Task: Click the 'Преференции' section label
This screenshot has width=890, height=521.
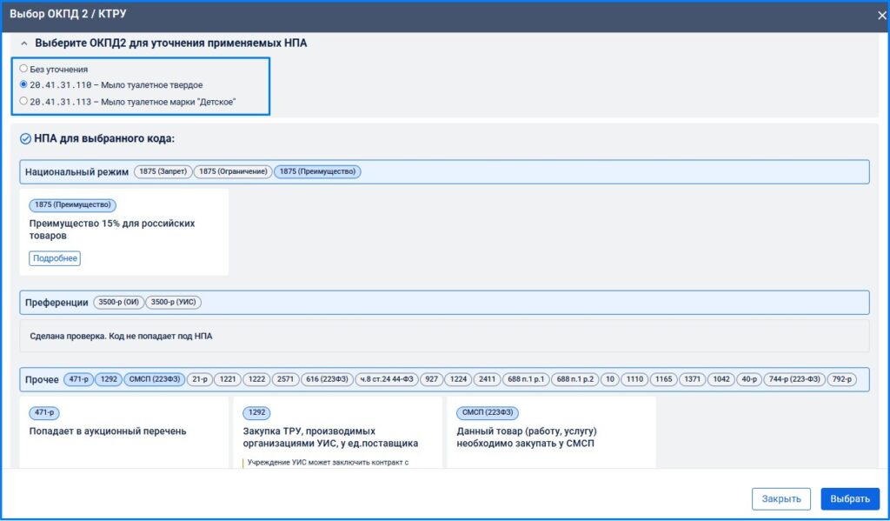Action: click(x=56, y=303)
